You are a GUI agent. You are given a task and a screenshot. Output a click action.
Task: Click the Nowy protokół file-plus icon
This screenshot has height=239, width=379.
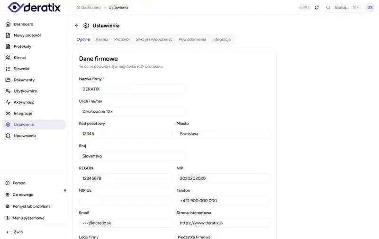click(8, 35)
